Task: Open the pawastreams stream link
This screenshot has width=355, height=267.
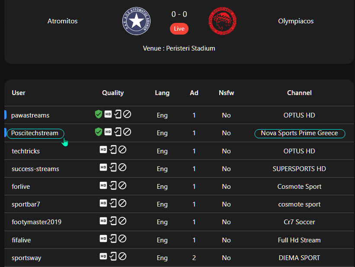Action: point(30,115)
